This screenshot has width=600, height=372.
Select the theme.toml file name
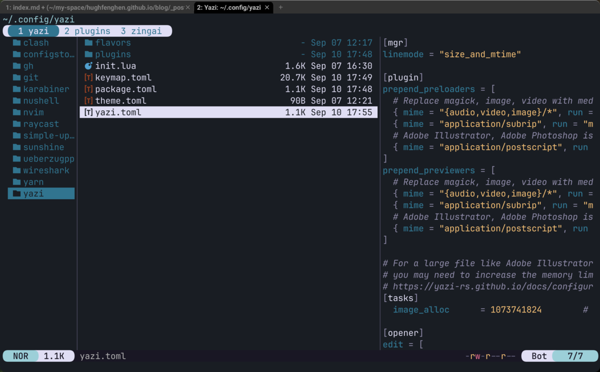pos(121,100)
